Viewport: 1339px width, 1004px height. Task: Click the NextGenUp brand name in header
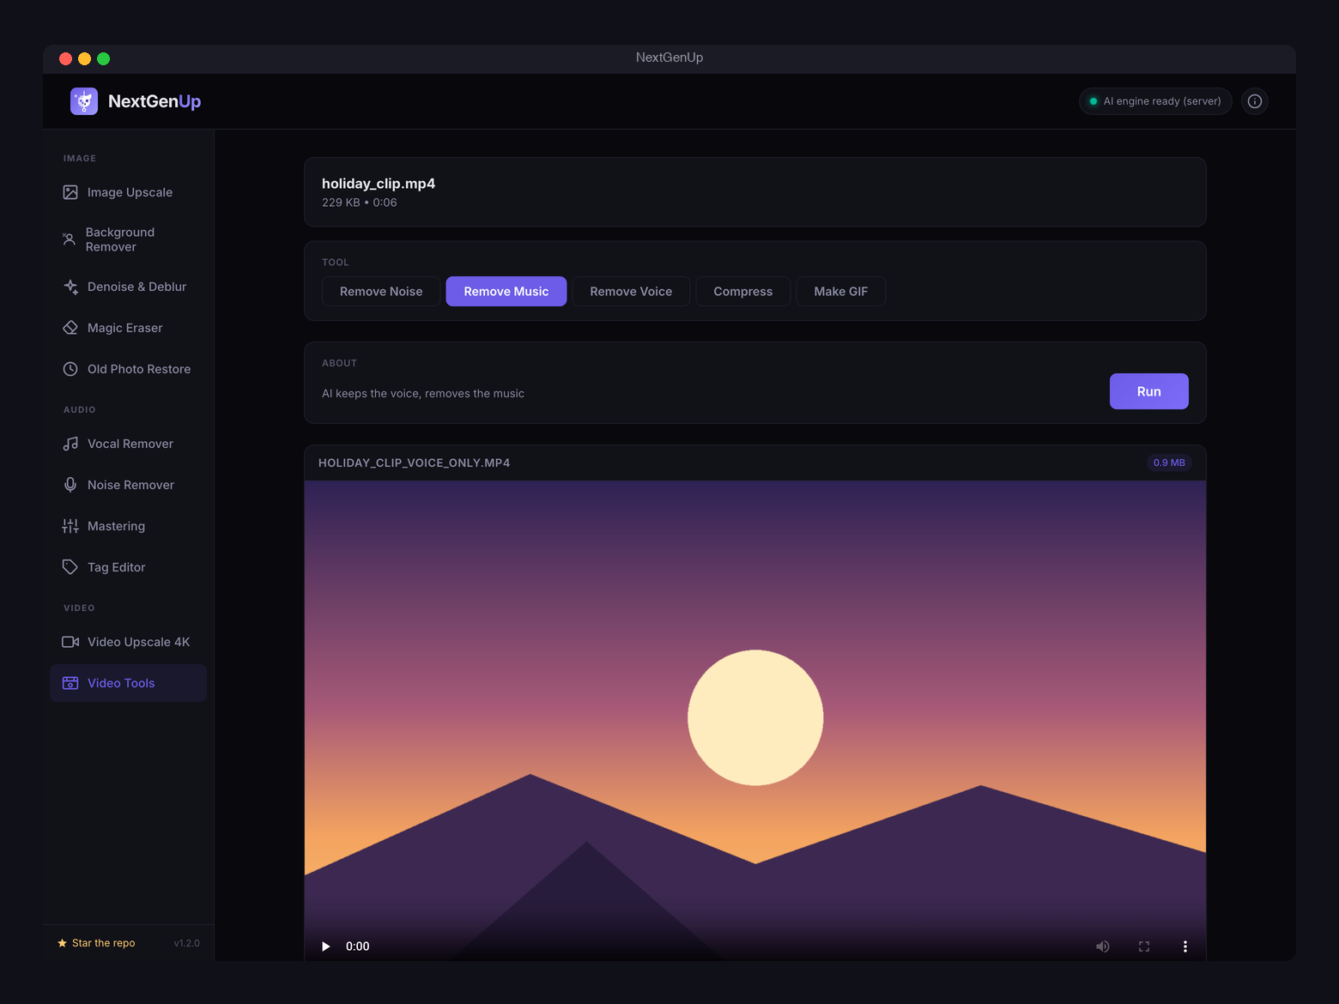click(x=154, y=101)
